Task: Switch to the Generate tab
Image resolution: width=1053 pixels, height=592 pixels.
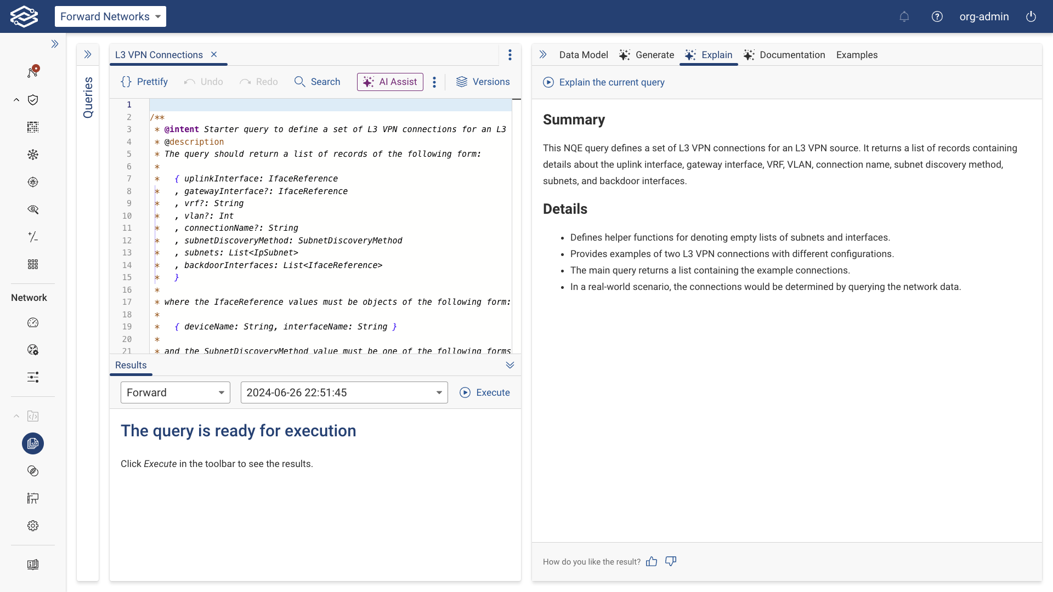Action: [647, 55]
